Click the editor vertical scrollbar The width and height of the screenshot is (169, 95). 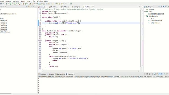[x=141, y=39]
